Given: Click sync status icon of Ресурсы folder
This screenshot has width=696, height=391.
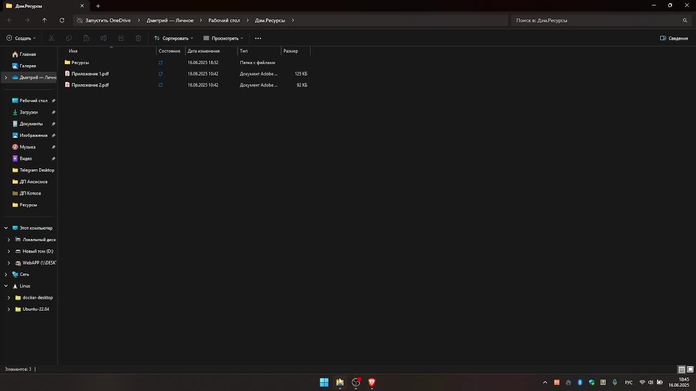Looking at the screenshot, I should tap(160, 62).
